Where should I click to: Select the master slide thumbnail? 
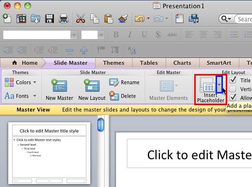[x=49, y=153]
